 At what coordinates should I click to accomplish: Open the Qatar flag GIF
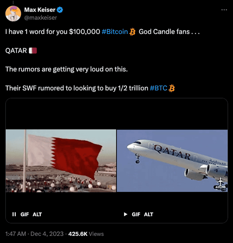61,161
